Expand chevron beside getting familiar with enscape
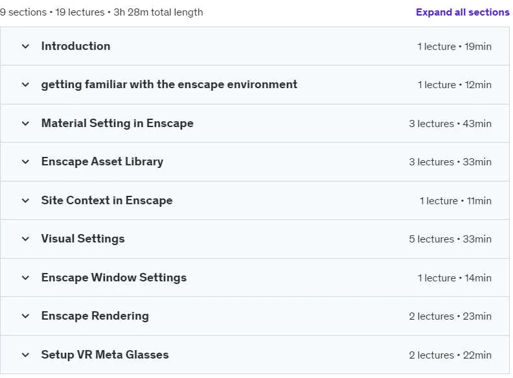 coord(25,85)
